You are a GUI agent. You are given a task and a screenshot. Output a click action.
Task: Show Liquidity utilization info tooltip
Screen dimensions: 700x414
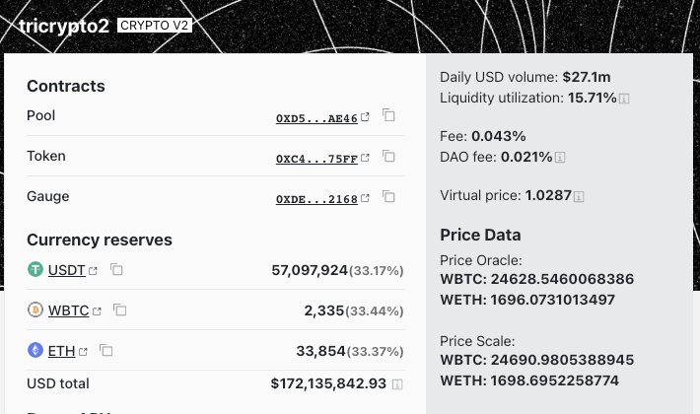pos(625,99)
